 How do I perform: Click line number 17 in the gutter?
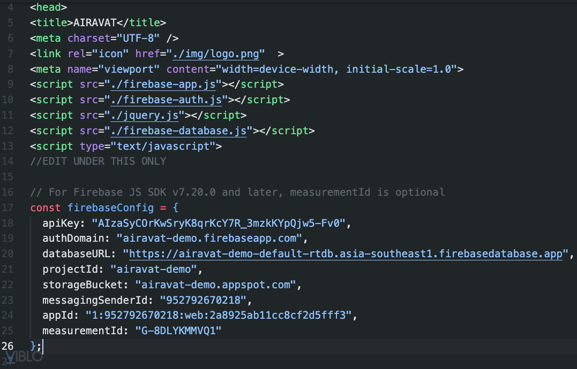coord(8,207)
